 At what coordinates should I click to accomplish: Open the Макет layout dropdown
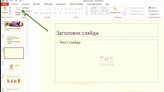tap(26, 8)
